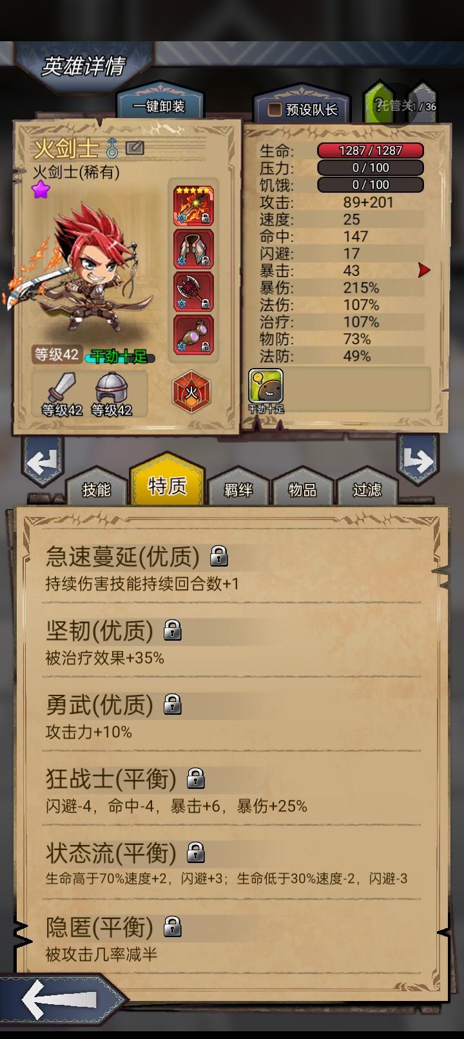Toggle lock on 急速蔓延 trait
Viewport: 464px width, 1039px height.
coord(219,556)
